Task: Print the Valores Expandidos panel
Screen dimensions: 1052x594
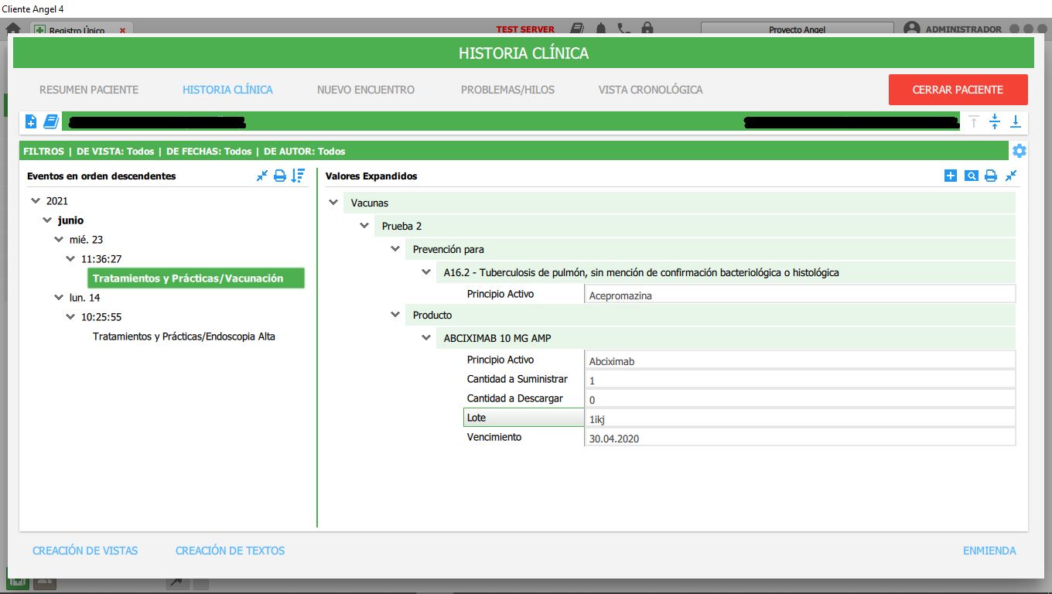Action: (x=991, y=176)
